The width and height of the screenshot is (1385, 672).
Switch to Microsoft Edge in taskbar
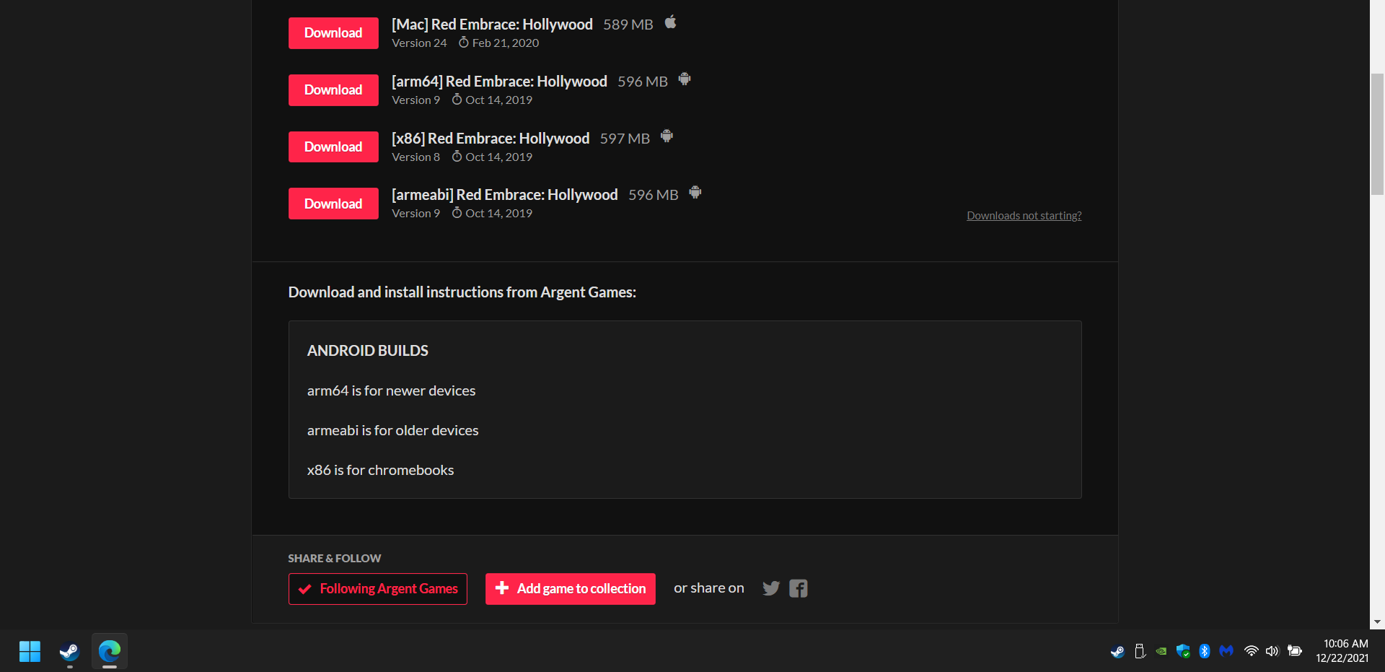[110, 651]
